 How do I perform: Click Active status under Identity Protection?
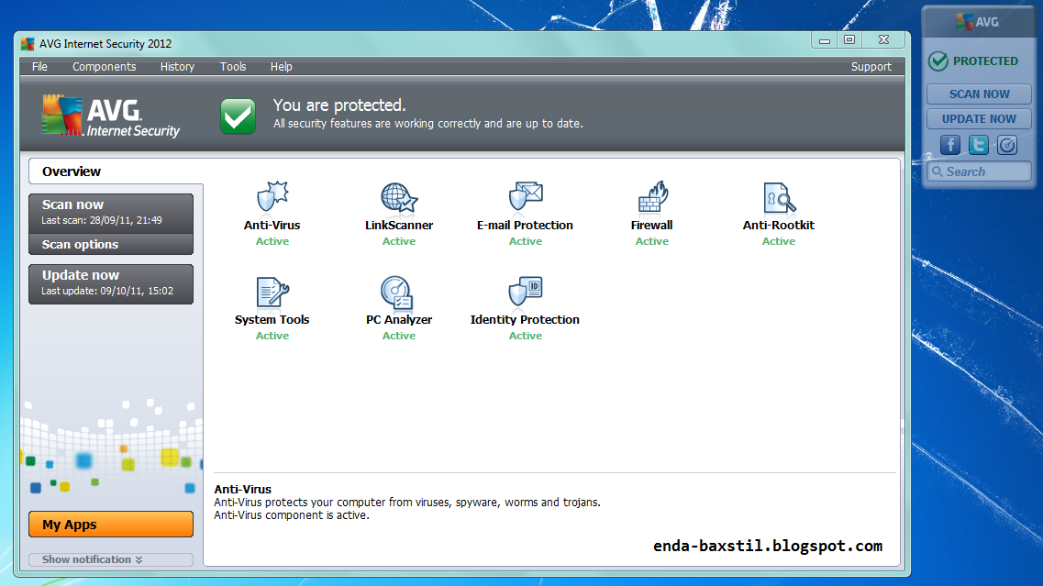coord(526,336)
